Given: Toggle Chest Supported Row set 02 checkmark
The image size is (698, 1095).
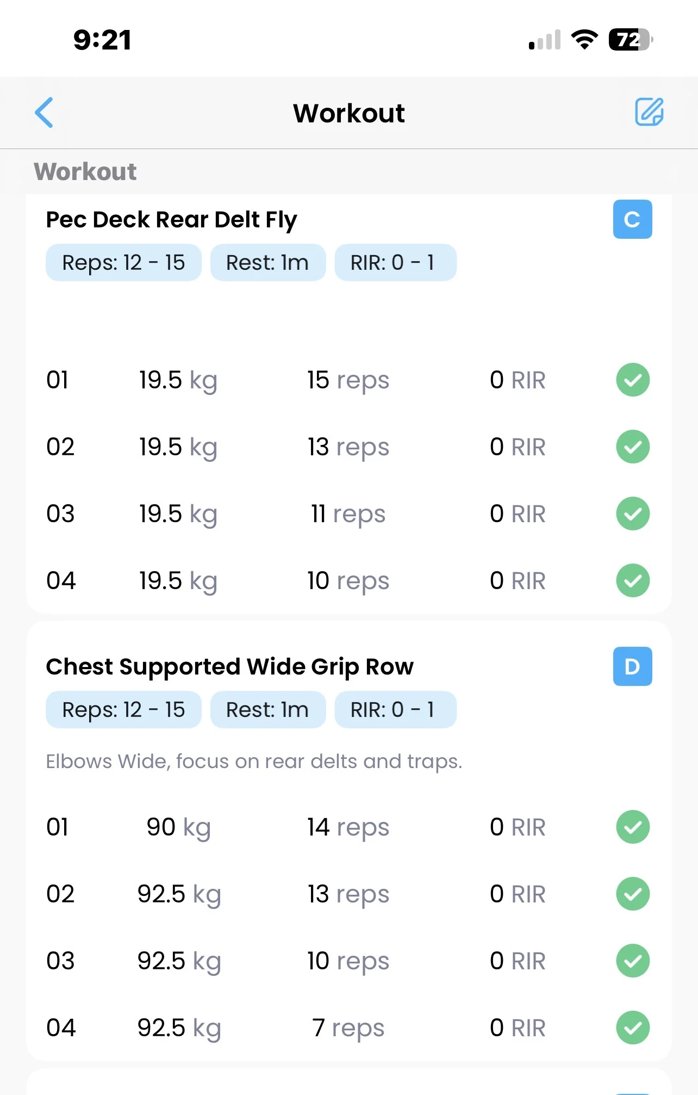Looking at the screenshot, I should (633, 894).
